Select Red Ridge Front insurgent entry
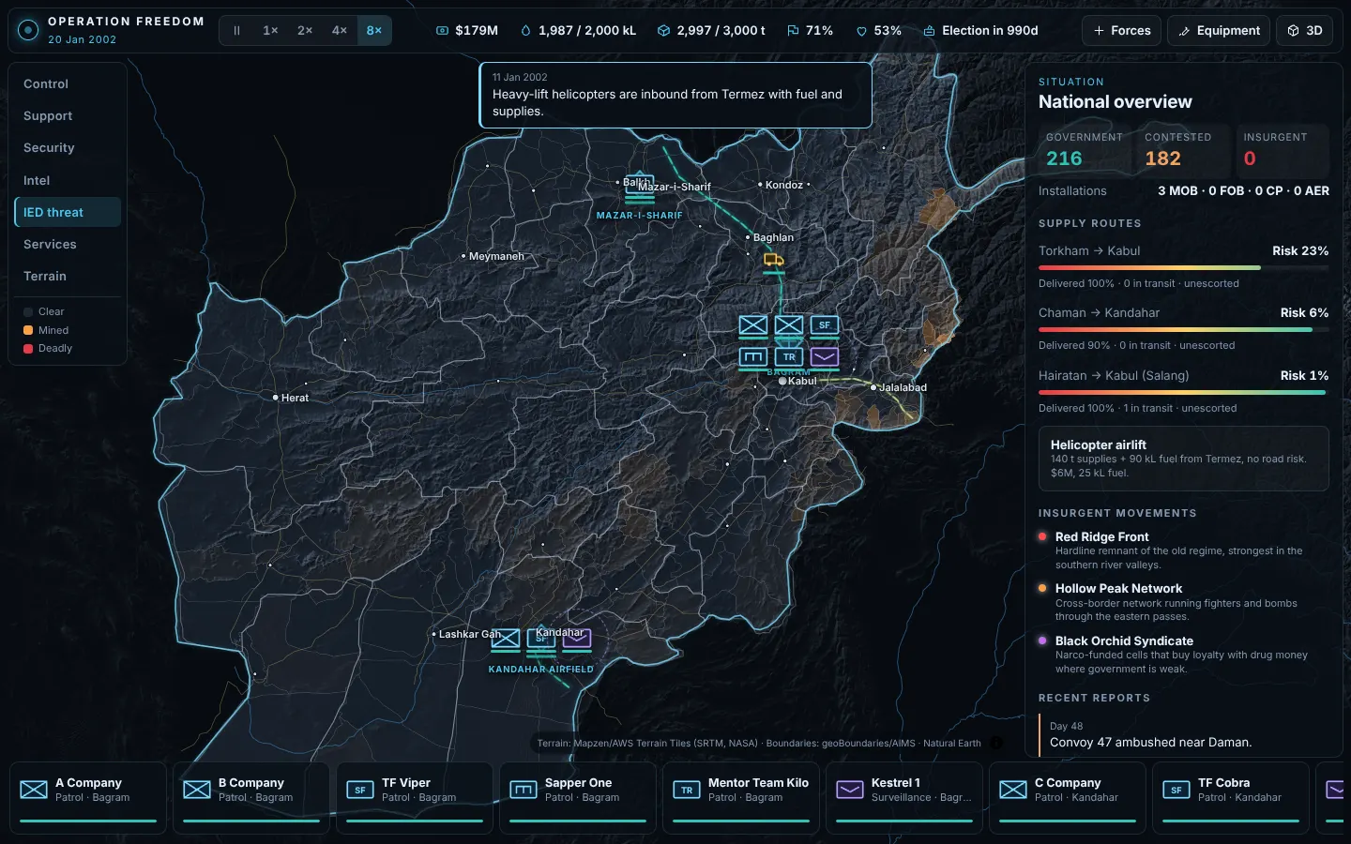Screen dimensions: 1351x844 click(x=1183, y=550)
